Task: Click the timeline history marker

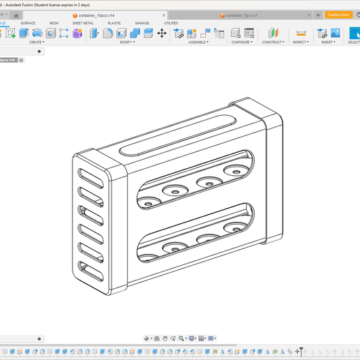Action: point(301,351)
